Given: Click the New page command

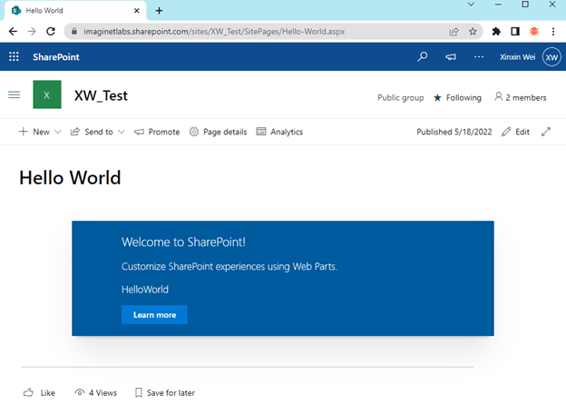Looking at the screenshot, I should pos(34,132).
